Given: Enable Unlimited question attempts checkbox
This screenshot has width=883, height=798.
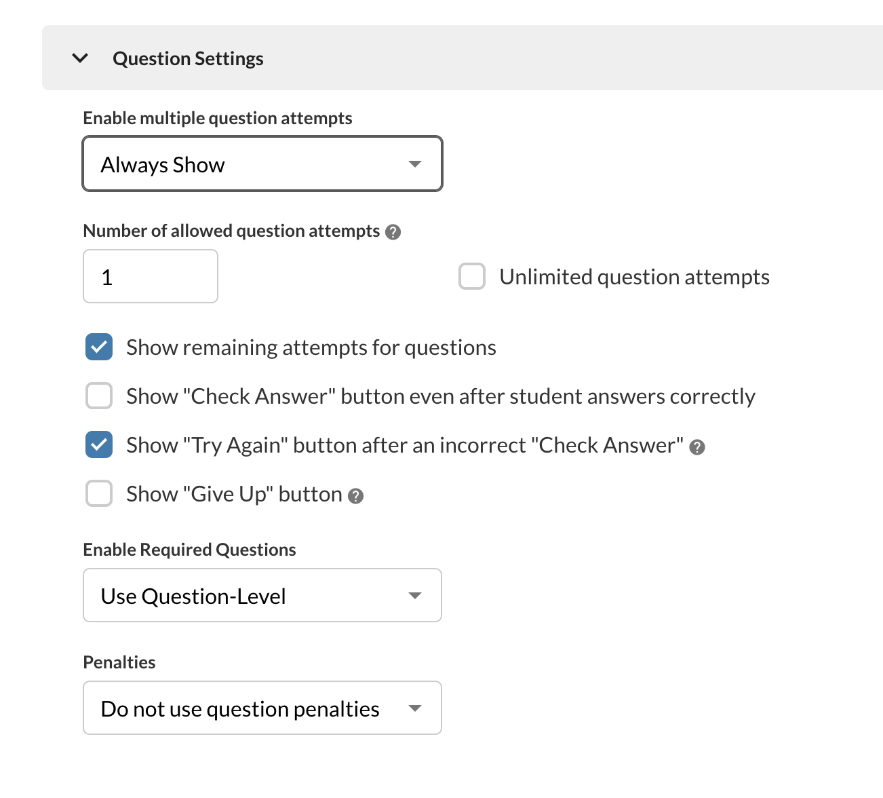Looking at the screenshot, I should click(x=472, y=277).
